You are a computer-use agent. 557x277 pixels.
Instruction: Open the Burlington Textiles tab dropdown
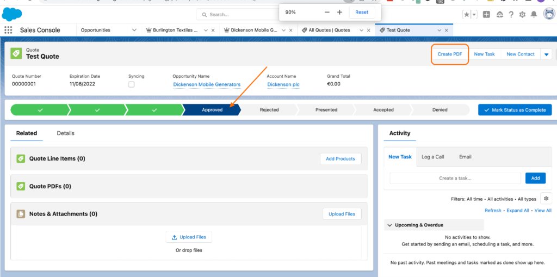pyautogui.click(x=206, y=30)
